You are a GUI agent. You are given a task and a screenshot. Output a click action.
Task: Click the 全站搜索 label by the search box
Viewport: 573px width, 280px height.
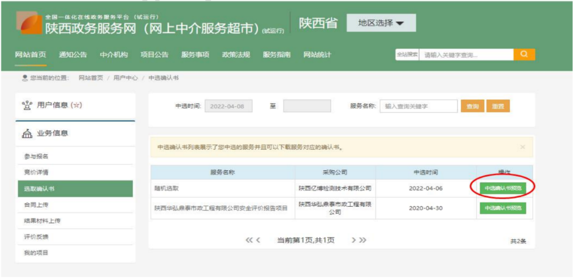(x=407, y=55)
